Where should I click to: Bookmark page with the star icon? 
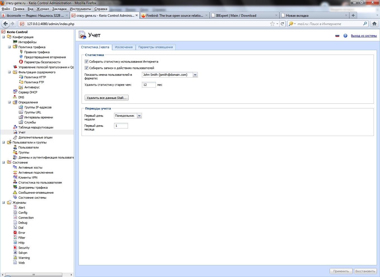pos(272,24)
